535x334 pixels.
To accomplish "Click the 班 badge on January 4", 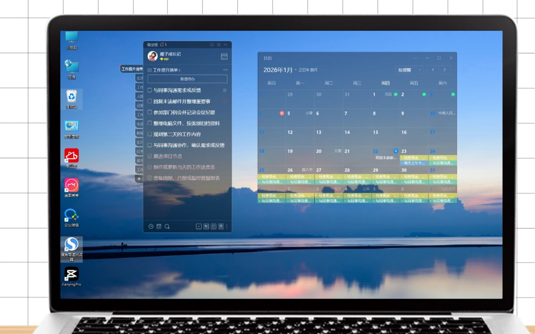I will point(282,113).
